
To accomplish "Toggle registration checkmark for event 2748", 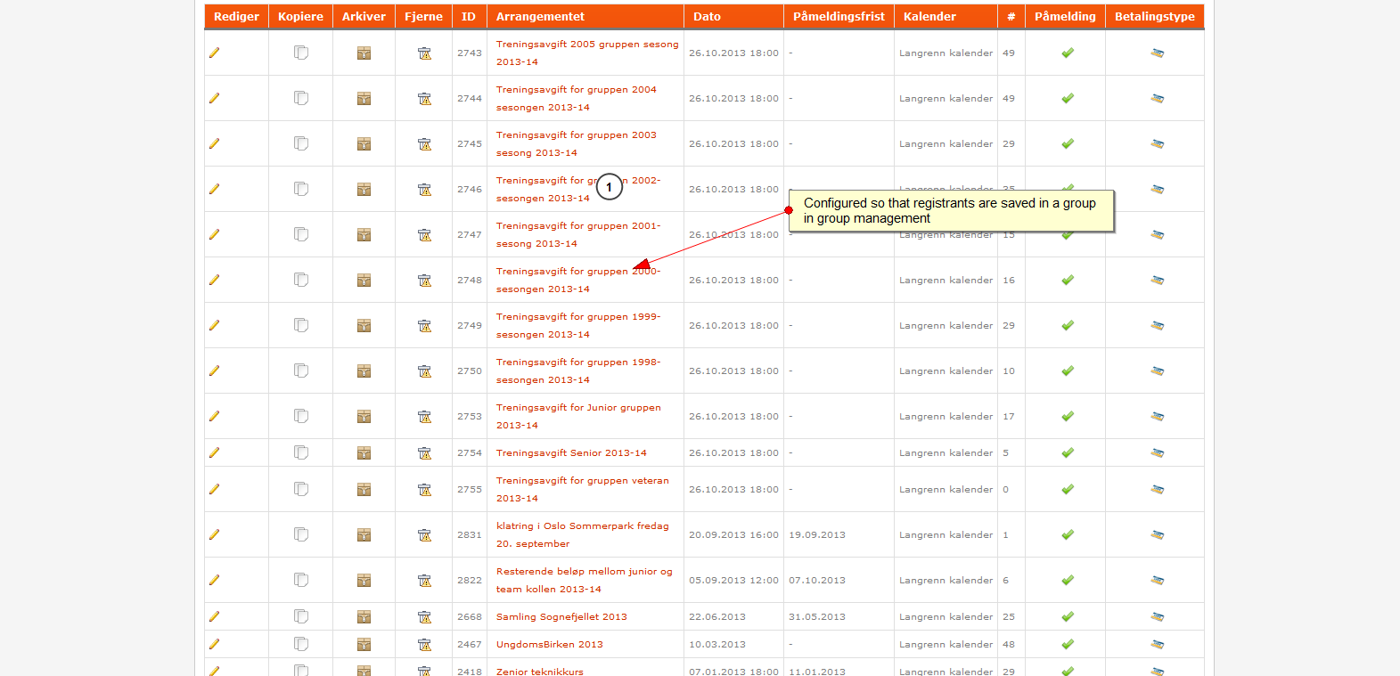I will point(1068,280).
